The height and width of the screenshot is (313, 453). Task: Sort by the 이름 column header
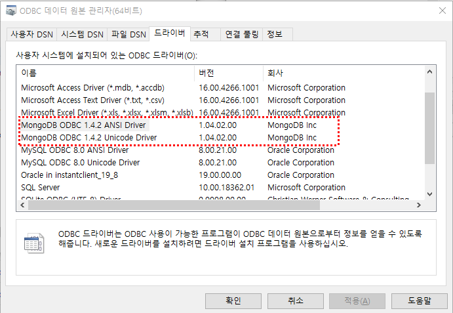point(107,73)
